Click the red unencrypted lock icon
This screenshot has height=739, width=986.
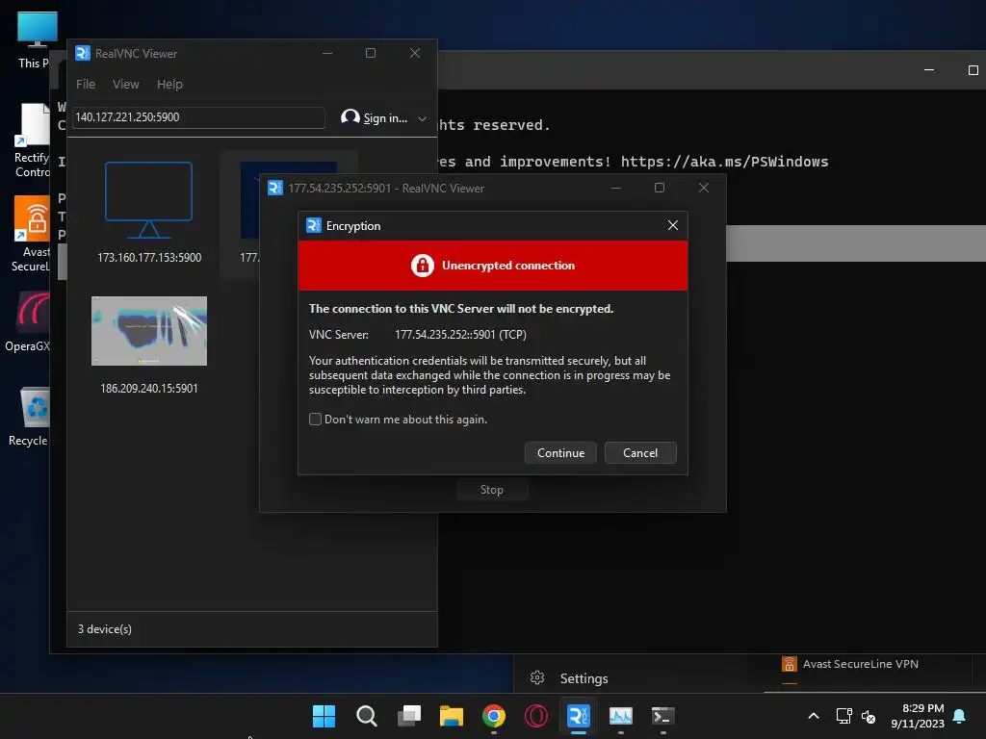(422, 266)
